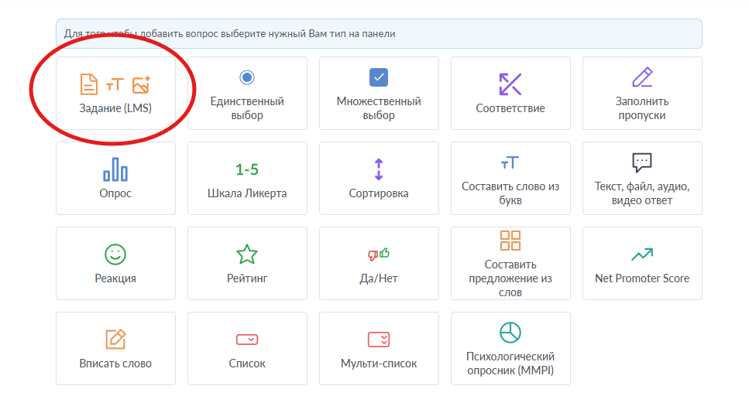Image resolution: width=749 pixels, height=396 pixels.
Task: Click the Net Promoter Score trend icon
Action: [642, 254]
